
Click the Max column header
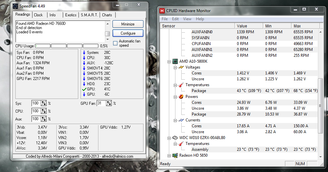(x=306, y=26)
